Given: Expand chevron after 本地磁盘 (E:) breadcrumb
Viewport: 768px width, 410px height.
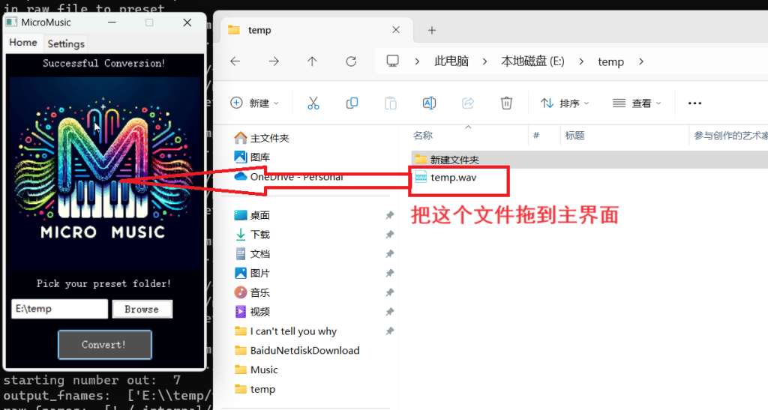Looking at the screenshot, I should [x=581, y=61].
